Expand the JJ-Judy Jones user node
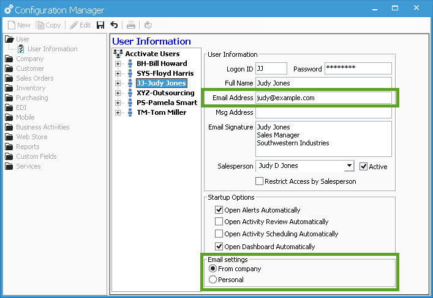 tap(118, 83)
